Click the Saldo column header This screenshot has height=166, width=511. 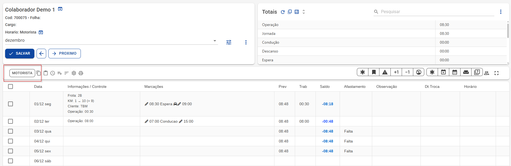tap(325, 86)
